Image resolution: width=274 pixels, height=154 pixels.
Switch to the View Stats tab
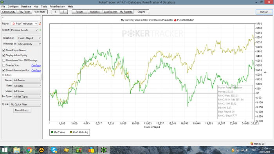tap(40, 12)
